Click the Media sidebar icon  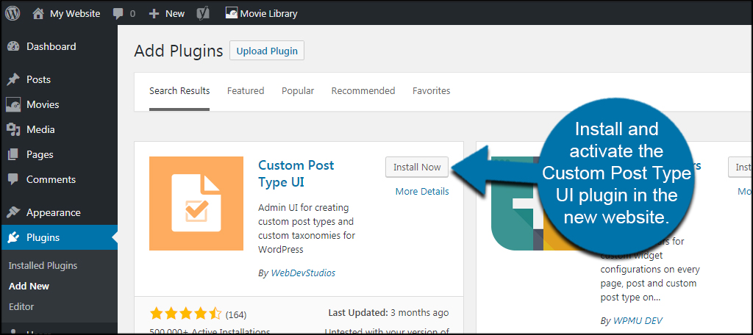point(13,129)
